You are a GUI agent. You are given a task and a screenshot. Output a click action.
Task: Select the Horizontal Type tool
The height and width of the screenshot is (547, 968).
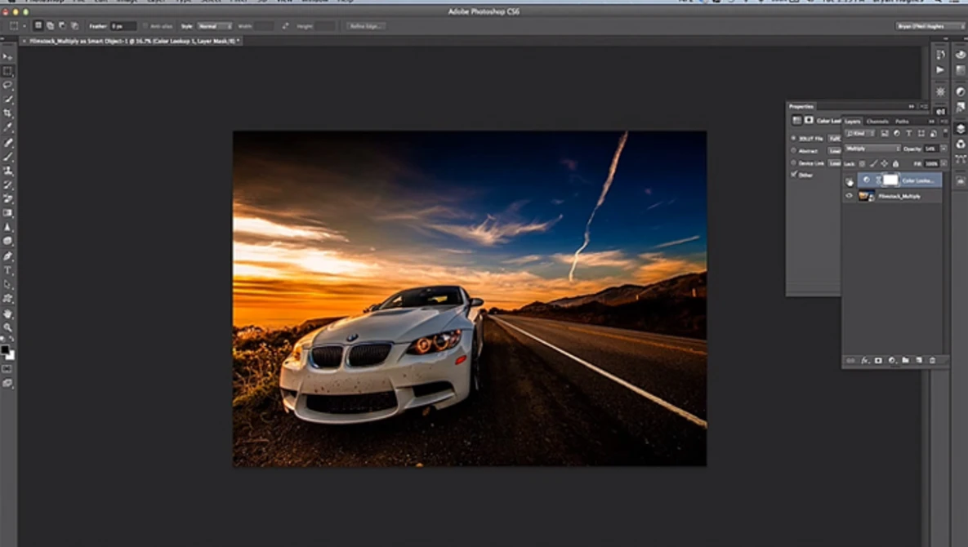click(x=7, y=270)
